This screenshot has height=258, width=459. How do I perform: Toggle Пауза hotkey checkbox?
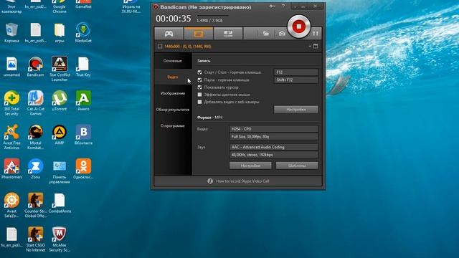[199, 80]
